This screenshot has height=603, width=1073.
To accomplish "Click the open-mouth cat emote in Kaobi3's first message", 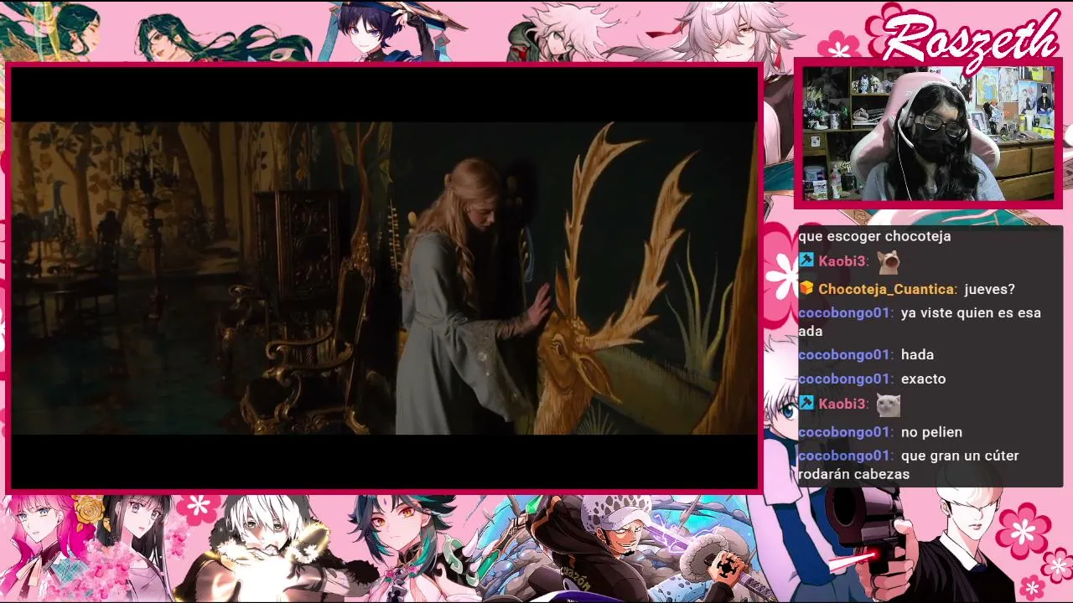I will click(x=888, y=262).
